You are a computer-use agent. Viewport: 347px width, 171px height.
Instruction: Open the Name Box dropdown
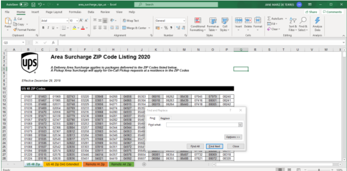(x=23, y=43)
